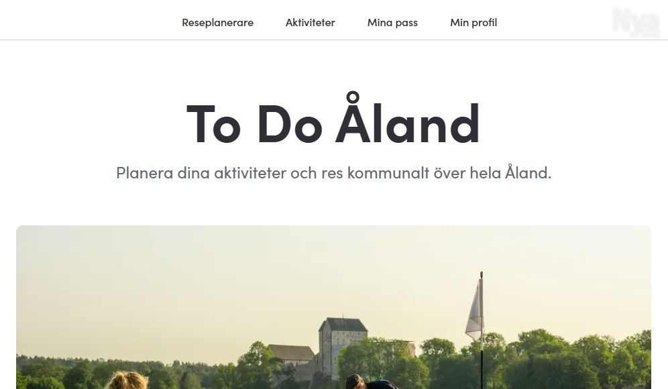Screen dimensions: 668x389
Task: Open Min profil in the navigation
Action: (x=474, y=23)
